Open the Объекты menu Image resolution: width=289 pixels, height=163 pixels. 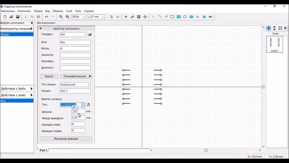[x=58, y=11]
